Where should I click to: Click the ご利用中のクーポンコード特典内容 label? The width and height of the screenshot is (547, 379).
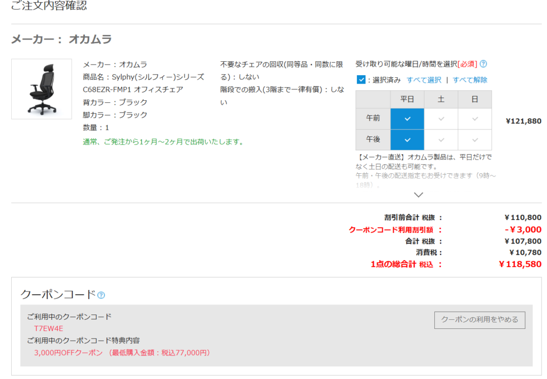[x=83, y=341]
